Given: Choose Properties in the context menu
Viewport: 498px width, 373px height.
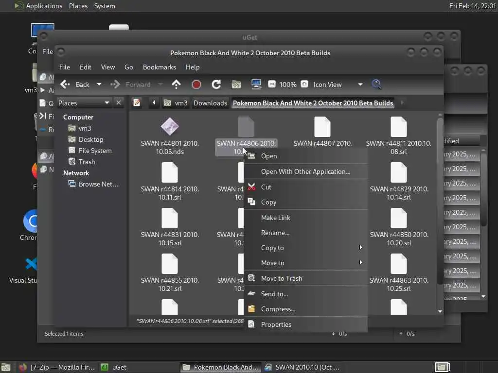Looking at the screenshot, I should pos(306,324).
